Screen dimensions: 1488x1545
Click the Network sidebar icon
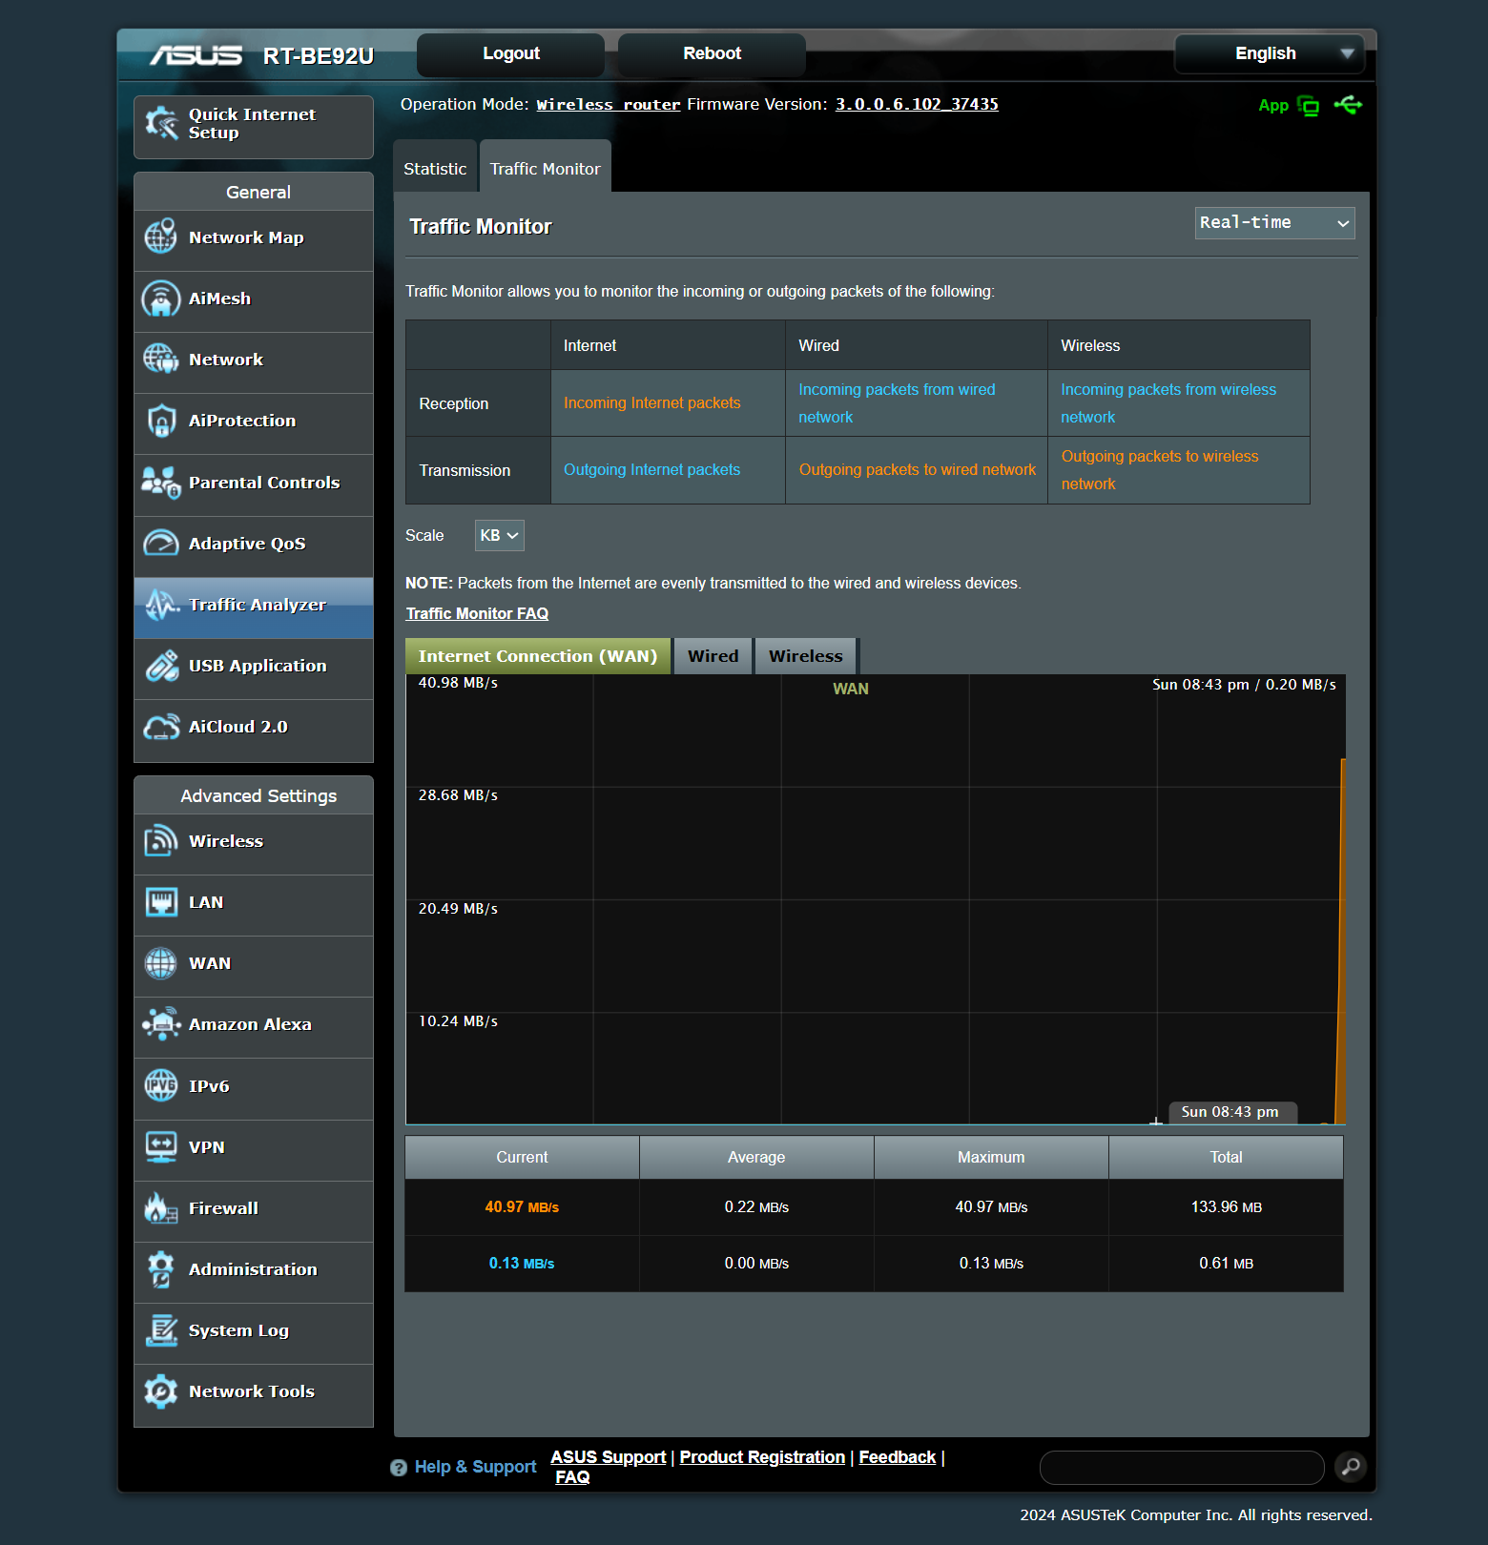pyautogui.click(x=160, y=360)
